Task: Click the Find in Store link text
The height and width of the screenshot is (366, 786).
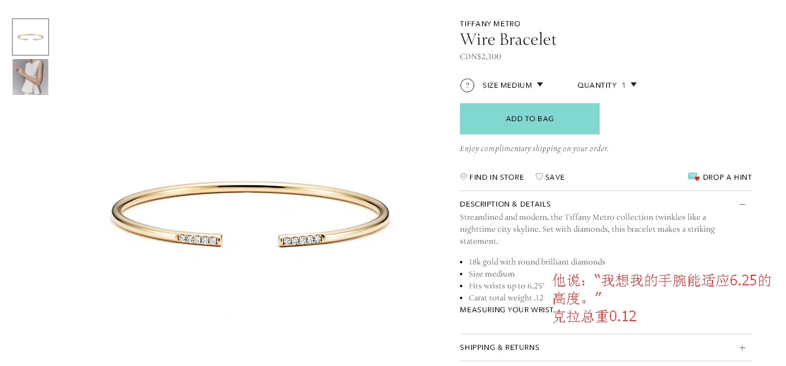Action: pos(497,177)
